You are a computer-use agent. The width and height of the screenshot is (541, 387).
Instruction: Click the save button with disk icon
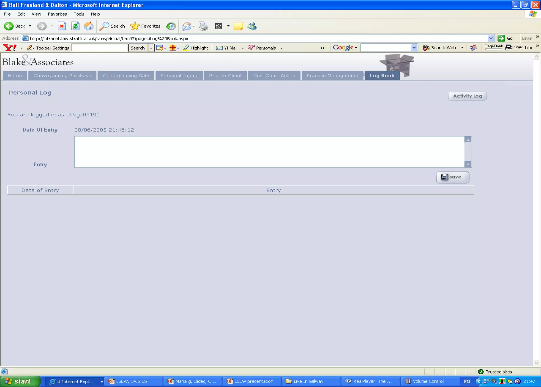point(453,177)
